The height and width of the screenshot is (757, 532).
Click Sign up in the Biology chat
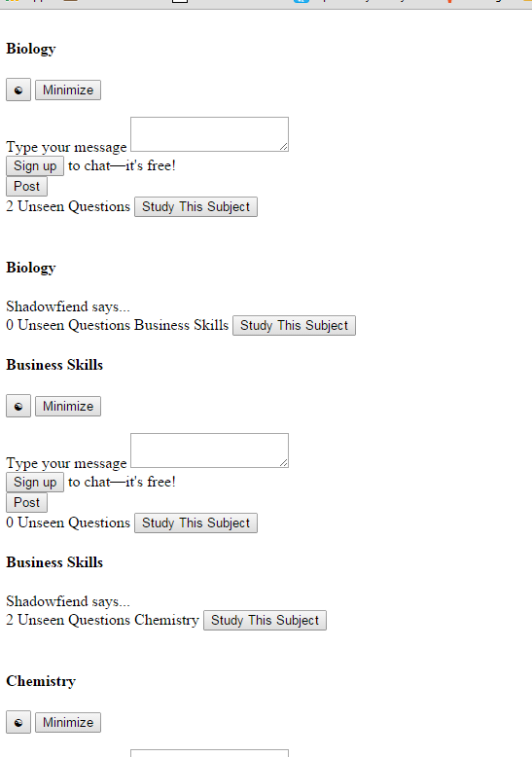[x=35, y=166]
